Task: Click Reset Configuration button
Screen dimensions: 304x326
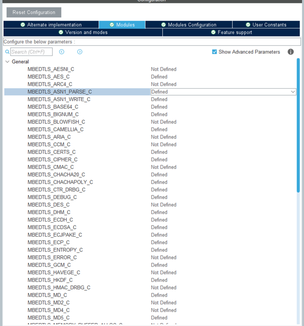Action: 34,12
